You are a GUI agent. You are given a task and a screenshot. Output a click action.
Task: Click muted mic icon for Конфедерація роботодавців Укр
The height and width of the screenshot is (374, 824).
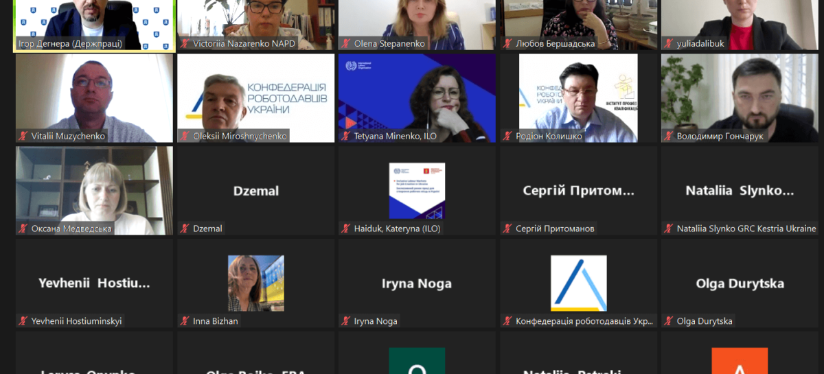coord(507,320)
